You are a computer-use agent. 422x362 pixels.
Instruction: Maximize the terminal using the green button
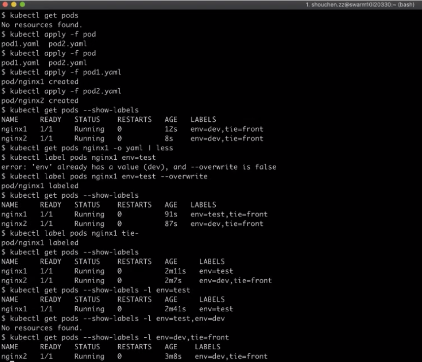tap(22, 4)
